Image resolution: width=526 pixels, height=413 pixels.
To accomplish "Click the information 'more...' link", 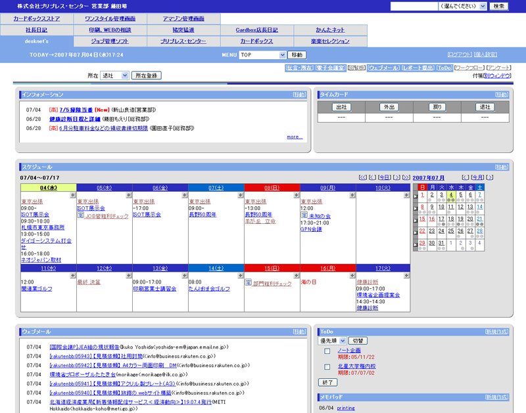I will pos(295,137).
